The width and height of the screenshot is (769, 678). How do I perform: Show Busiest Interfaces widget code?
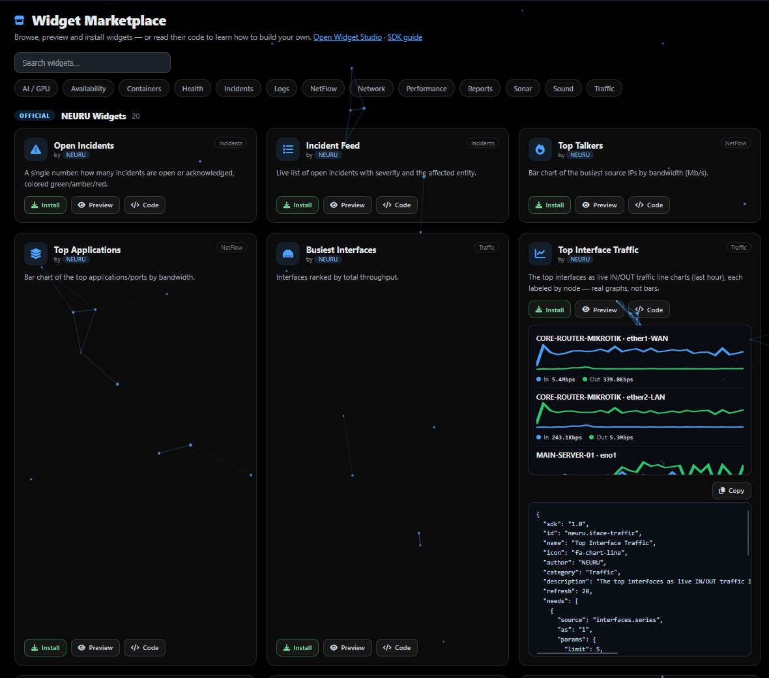coord(397,647)
